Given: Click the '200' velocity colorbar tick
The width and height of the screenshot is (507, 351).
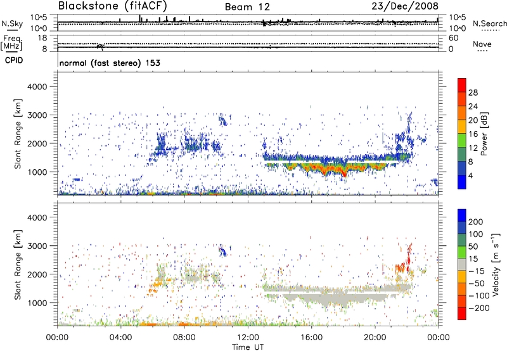Looking at the screenshot, I should pyautogui.click(x=476, y=222).
